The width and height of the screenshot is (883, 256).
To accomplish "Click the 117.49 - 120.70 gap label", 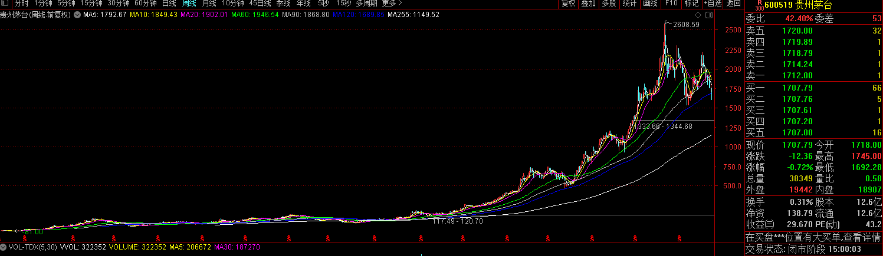I will click(x=458, y=221).
